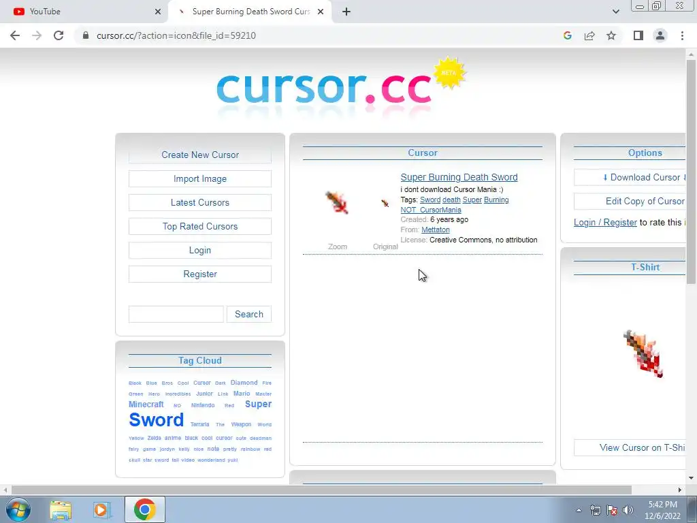
Task: Open Import Image
Action: pyautogui.click(x=200, y=179)
